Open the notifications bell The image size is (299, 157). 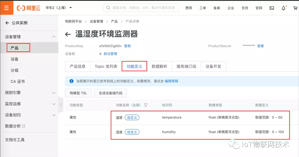(283, 8)
